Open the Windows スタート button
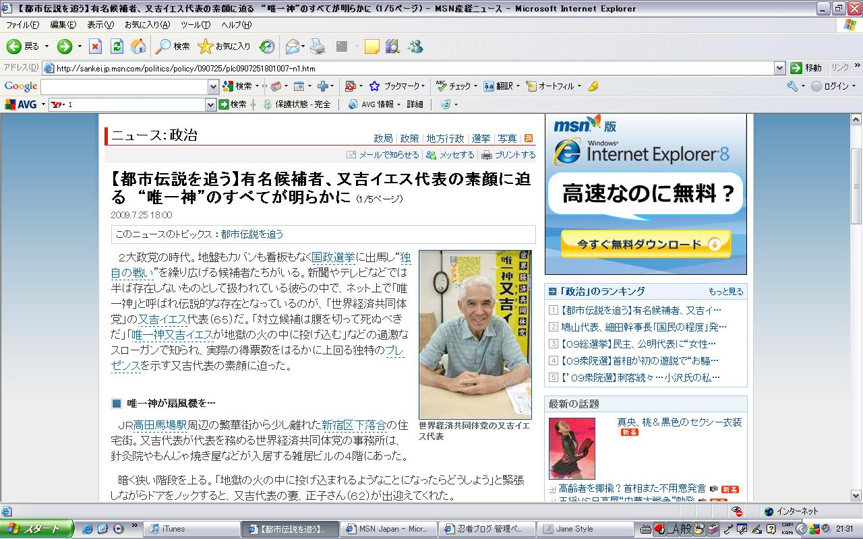 (36, 529)
